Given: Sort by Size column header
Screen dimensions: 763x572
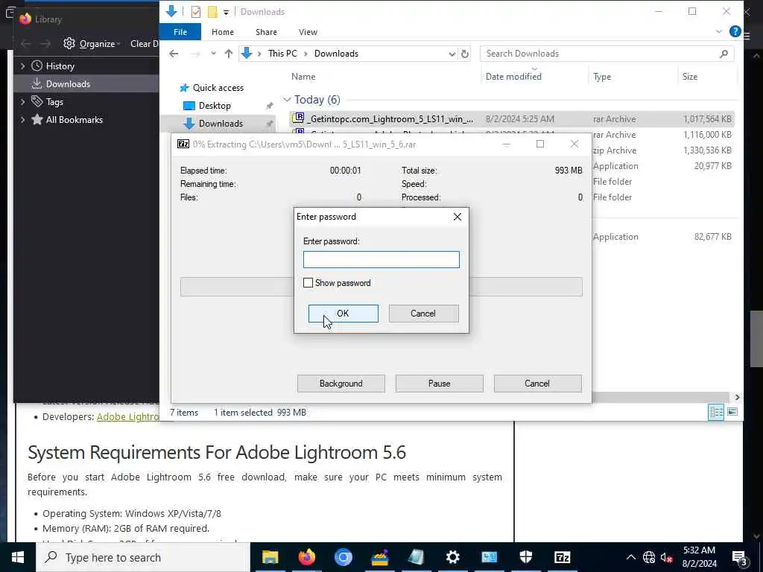Looking at the screenshot, I should click(689, 77).
